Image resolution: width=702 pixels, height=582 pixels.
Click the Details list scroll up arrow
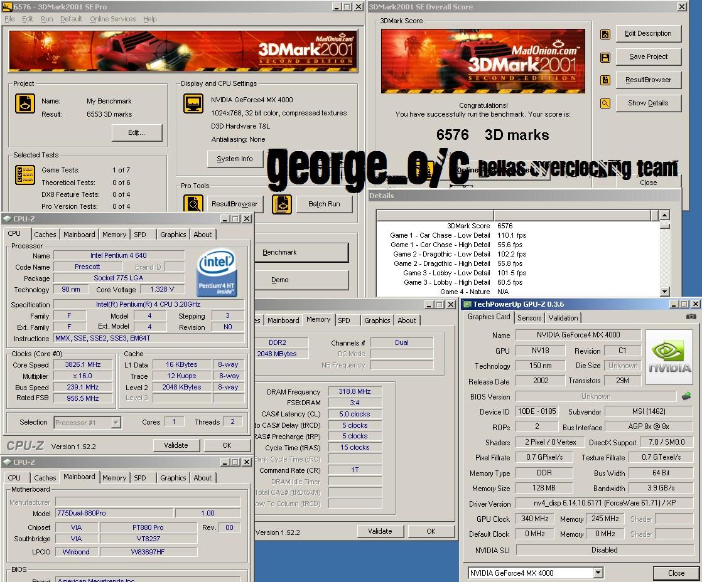tap(665, 215)
